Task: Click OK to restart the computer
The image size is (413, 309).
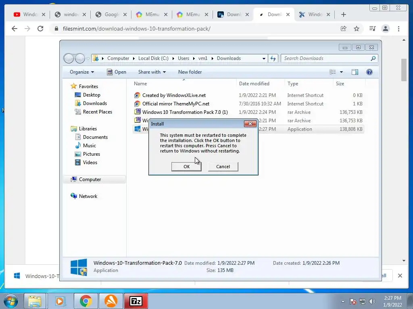Action: pos(186,167)
